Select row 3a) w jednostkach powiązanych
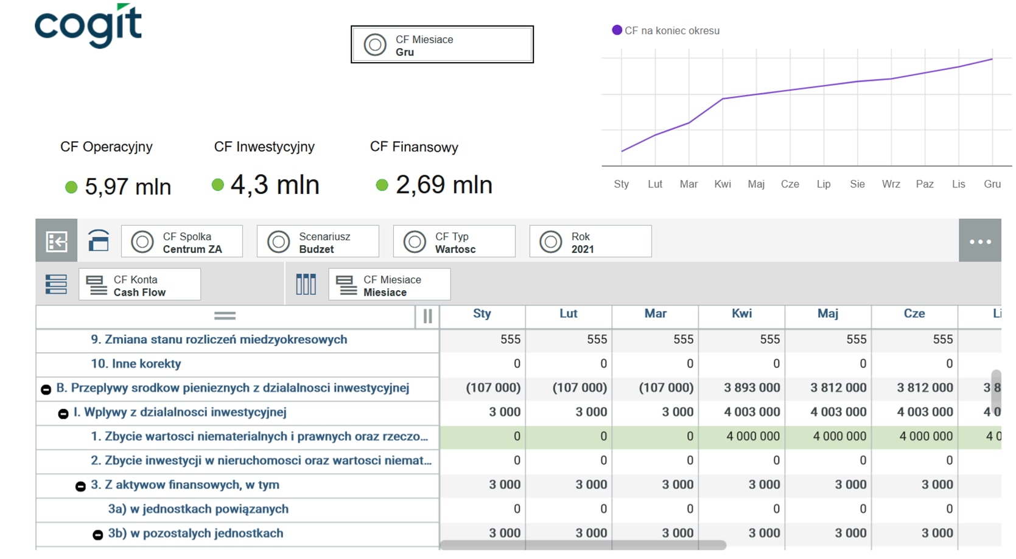Screen dimensions: 1016x559 [237, 510]
